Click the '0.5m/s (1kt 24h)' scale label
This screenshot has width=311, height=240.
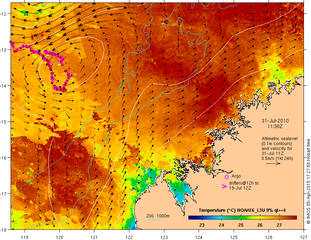pyautogui.click(x=277, y=158)
